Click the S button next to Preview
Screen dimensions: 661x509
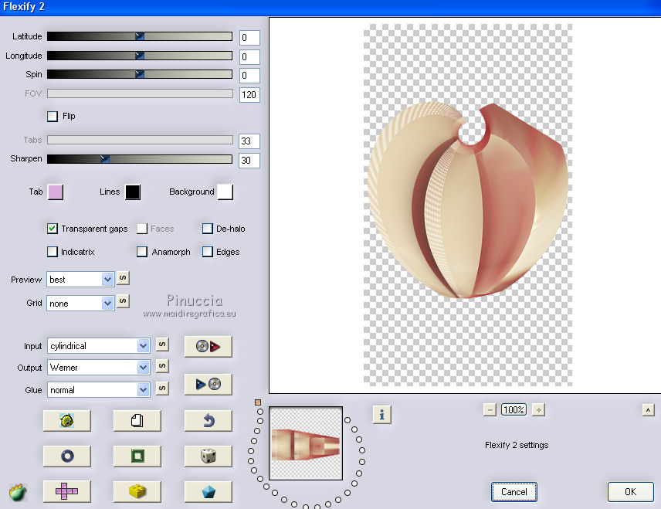pyautogui.click(x=123, y=278)
